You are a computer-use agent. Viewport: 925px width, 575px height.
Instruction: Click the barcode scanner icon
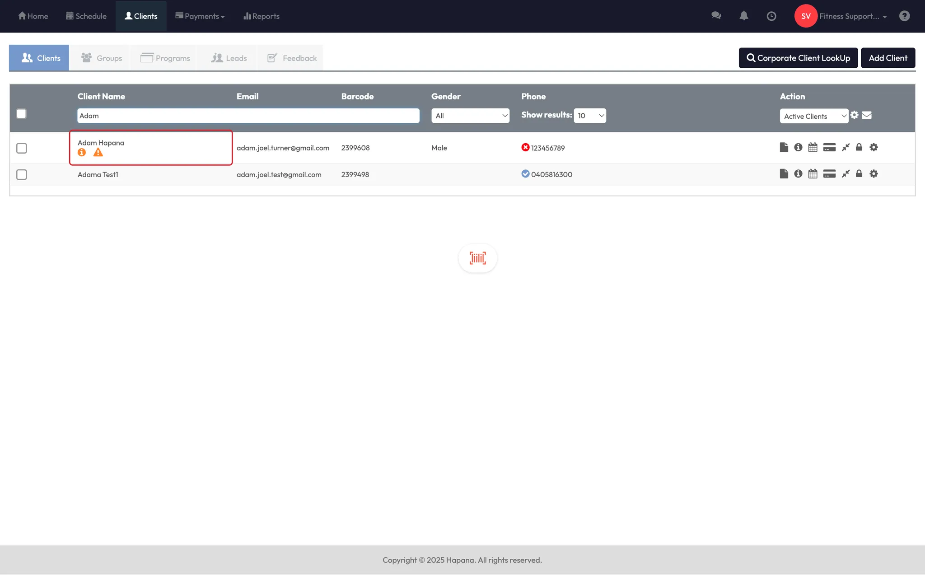(x=477, y=258)
